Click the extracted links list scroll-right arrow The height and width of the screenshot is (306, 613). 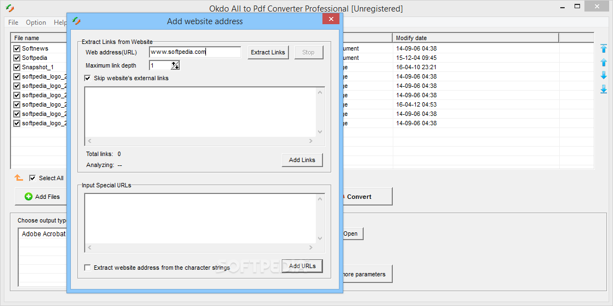(x=311, y=141)
